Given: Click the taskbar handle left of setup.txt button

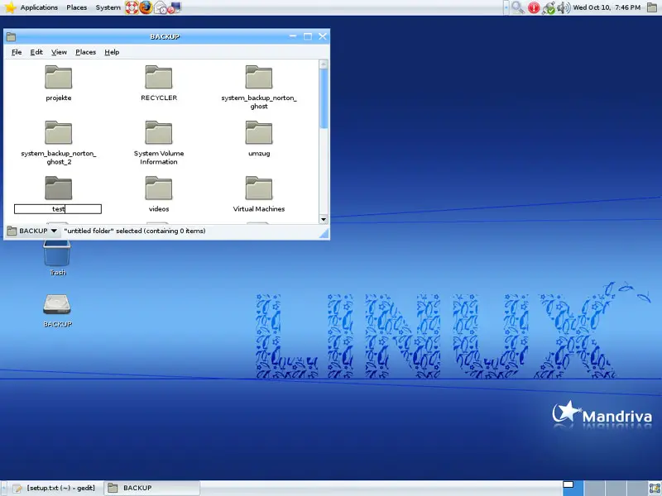Looking at the screenshot, I should click(4, 488).
